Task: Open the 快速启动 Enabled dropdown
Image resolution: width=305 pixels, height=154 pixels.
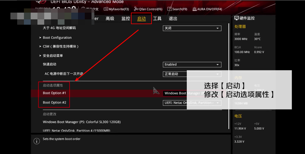Action: [192, 65]
